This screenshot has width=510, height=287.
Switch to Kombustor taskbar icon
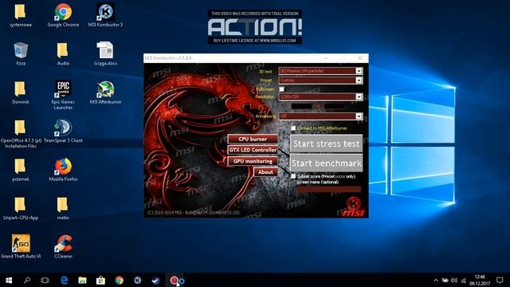pyautogui.click(x=138, y=280)
